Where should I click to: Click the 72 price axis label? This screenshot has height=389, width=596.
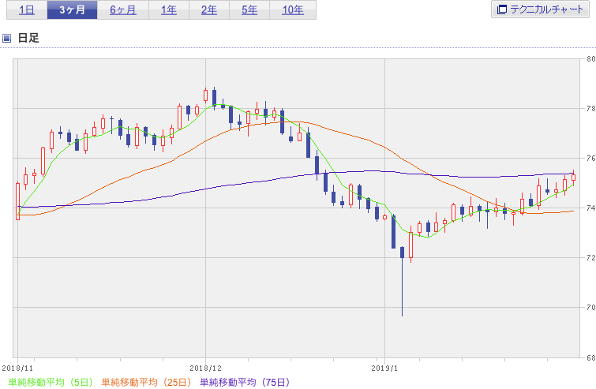point(591,258)
